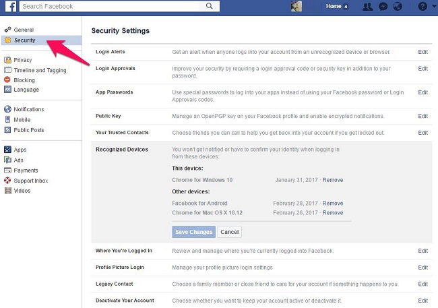
Task: Edit the App Passwords setting
Action: (423, 92)
